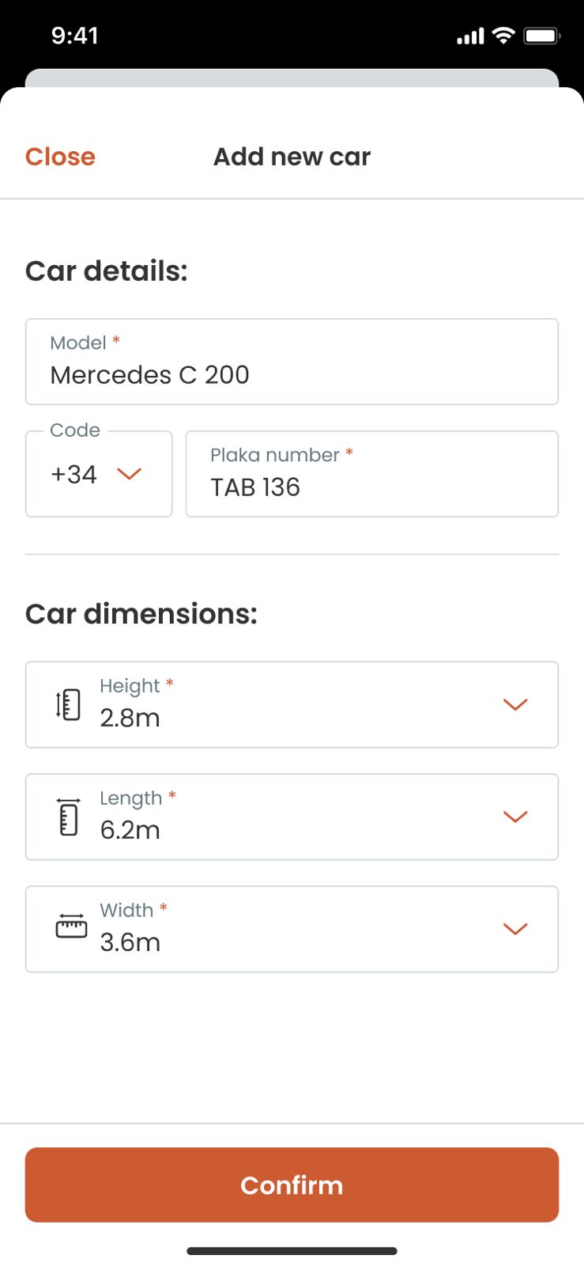Click the width ruler icon

(x=71, y=927)
